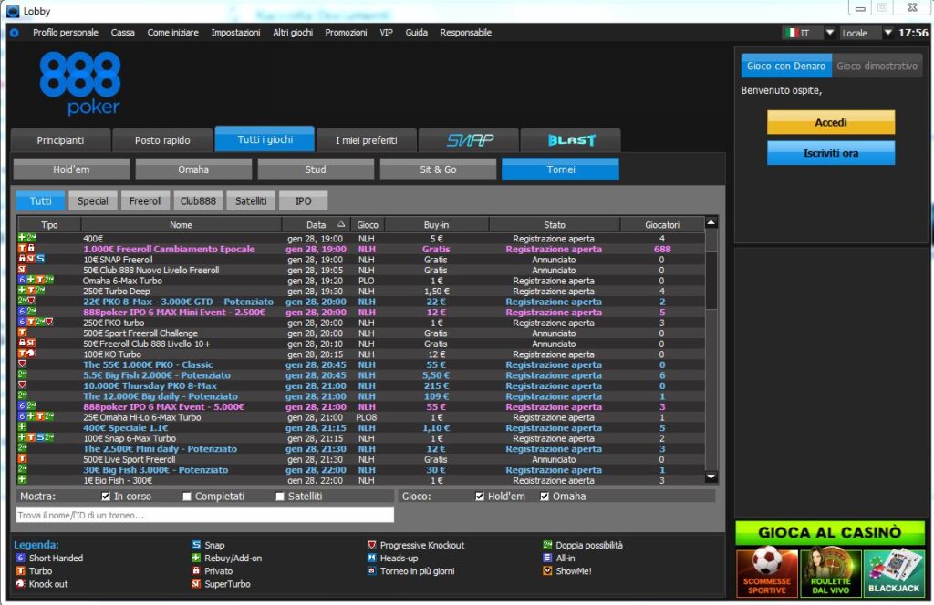The image size is (934, 605).
Task: Sort by the Gioco column header
Action: click(x=368, y=225)
